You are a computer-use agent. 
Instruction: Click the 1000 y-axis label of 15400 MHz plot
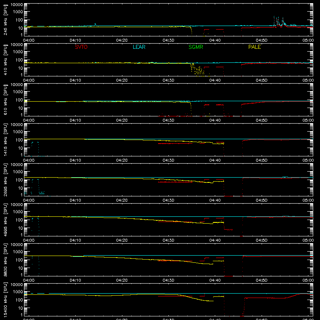(18, 292)
